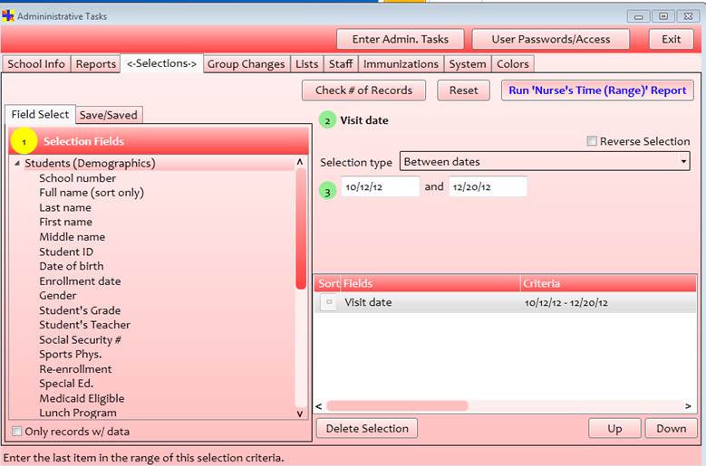Click Check # of Records button
The width and height of the screenshot is (706, 466).
pos(363,90)
